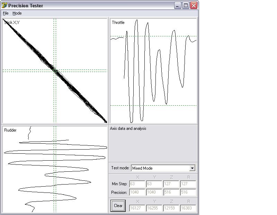
Task: Click the X value field showing 16127
Action: click(137, 208)
